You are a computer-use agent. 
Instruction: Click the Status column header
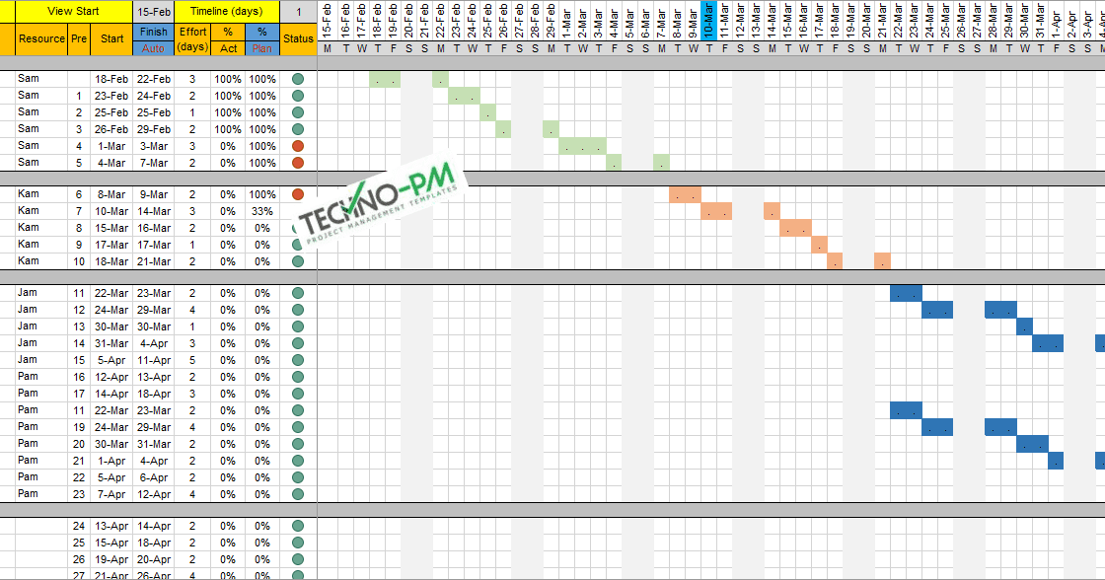(298, 39)
